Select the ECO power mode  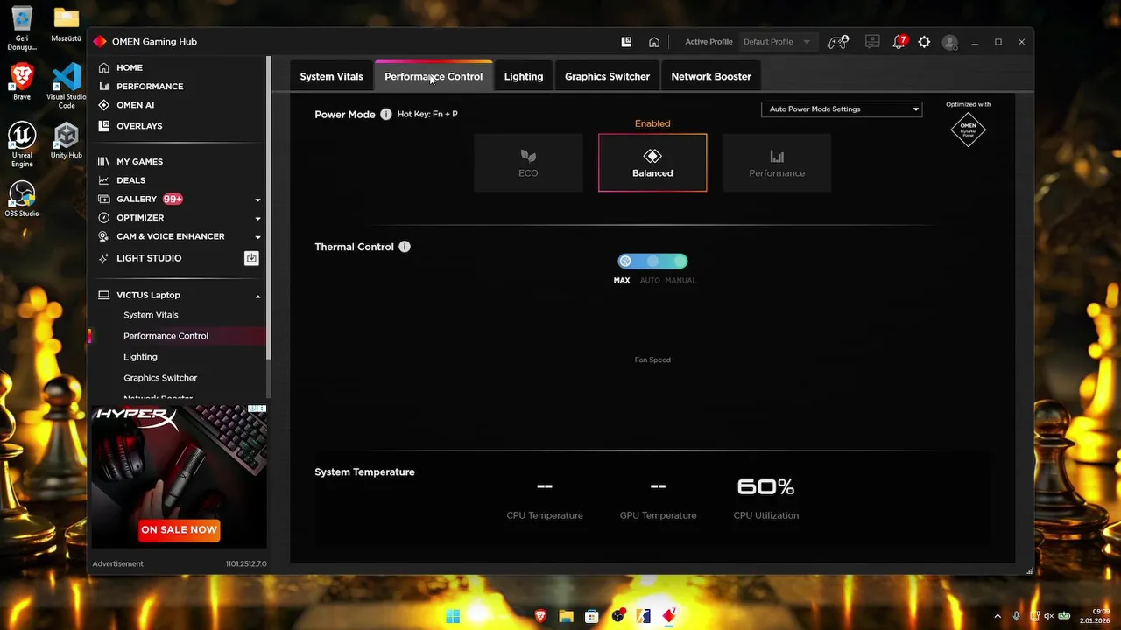click(528, 163)
